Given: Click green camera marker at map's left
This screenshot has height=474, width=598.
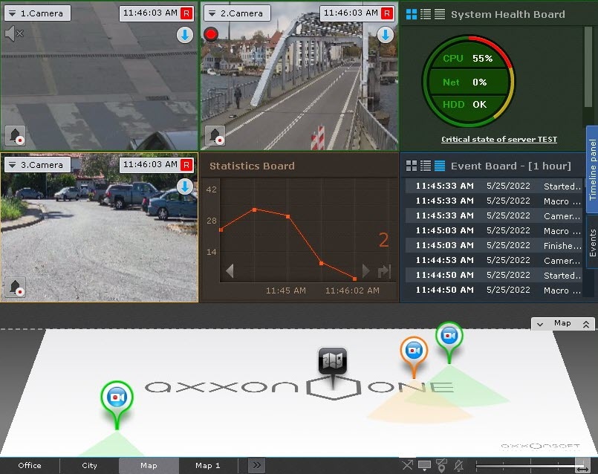Looking at the screenshot, I should [117, 397].
